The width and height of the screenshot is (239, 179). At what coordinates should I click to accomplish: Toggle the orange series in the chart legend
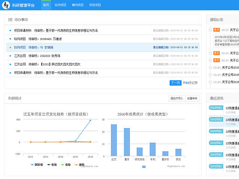tap(80, 165)
